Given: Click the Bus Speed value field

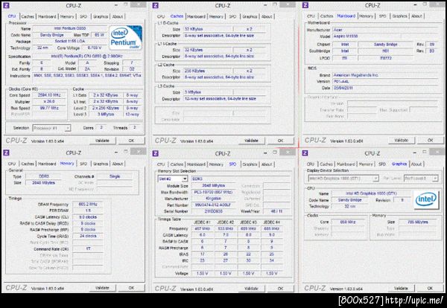Looking at the screenshot, I should pyautogui.click(x=49, y=108).
